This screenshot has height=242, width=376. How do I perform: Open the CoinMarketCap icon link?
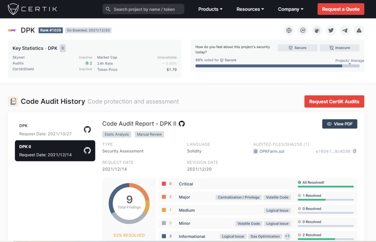(x=303, y=30)
